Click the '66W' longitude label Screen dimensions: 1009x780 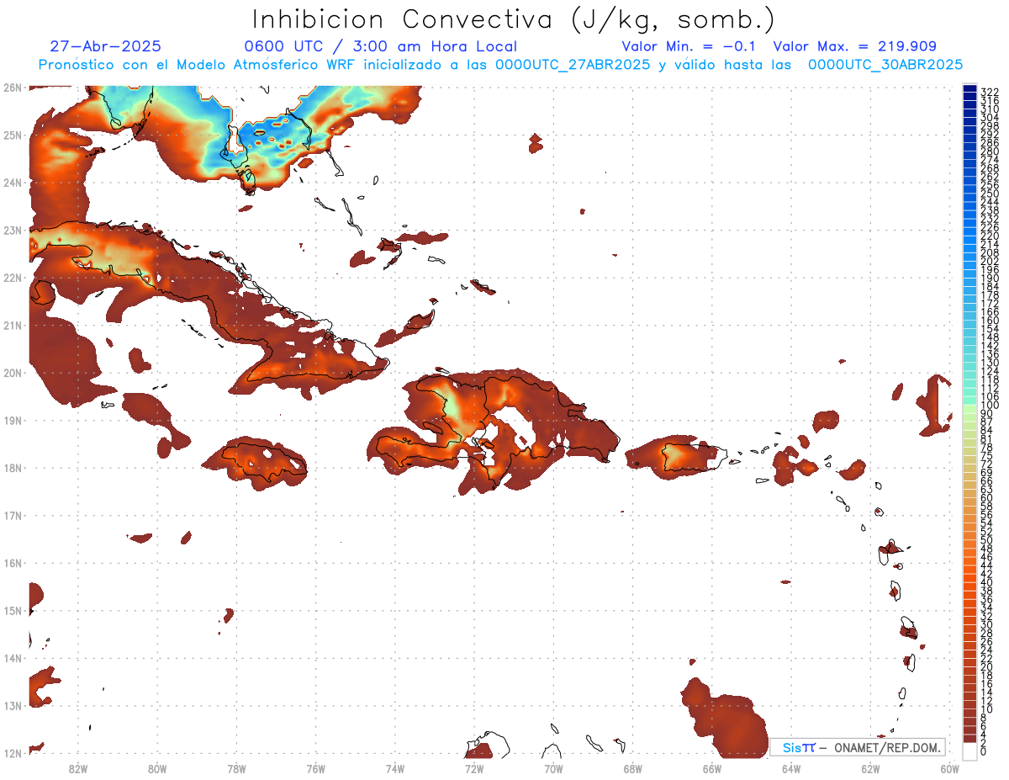[712, 767]
